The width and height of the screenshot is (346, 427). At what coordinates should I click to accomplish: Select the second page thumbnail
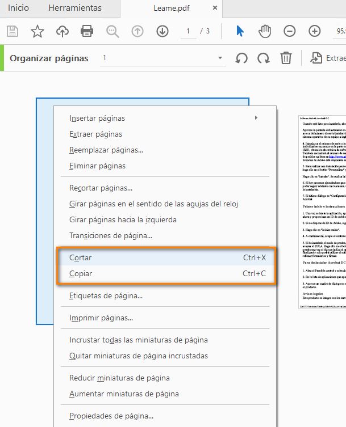[322, 212]
